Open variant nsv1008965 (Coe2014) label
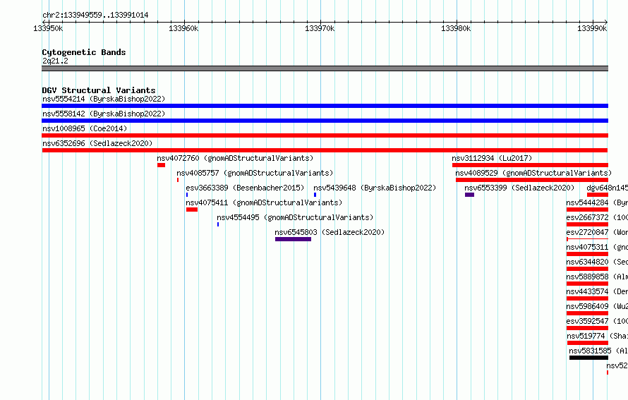This screenshot has width=628, height=400. click(x=85, y=128)
